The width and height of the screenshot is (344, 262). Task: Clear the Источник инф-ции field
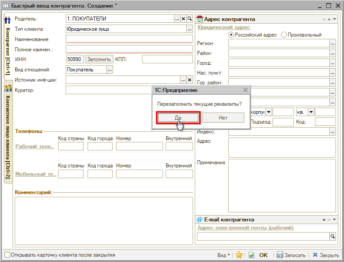pos(189,79)
